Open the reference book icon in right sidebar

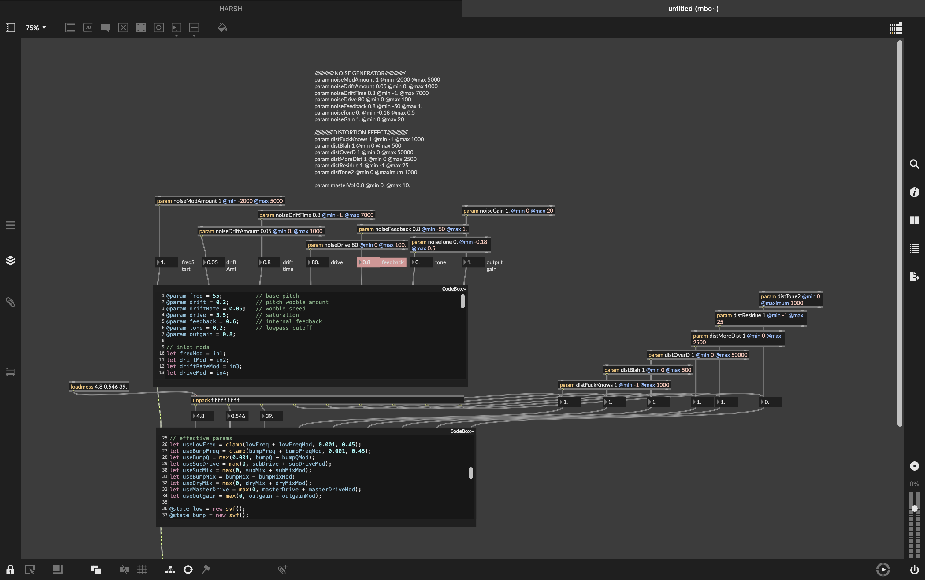[x=914, y=220]
